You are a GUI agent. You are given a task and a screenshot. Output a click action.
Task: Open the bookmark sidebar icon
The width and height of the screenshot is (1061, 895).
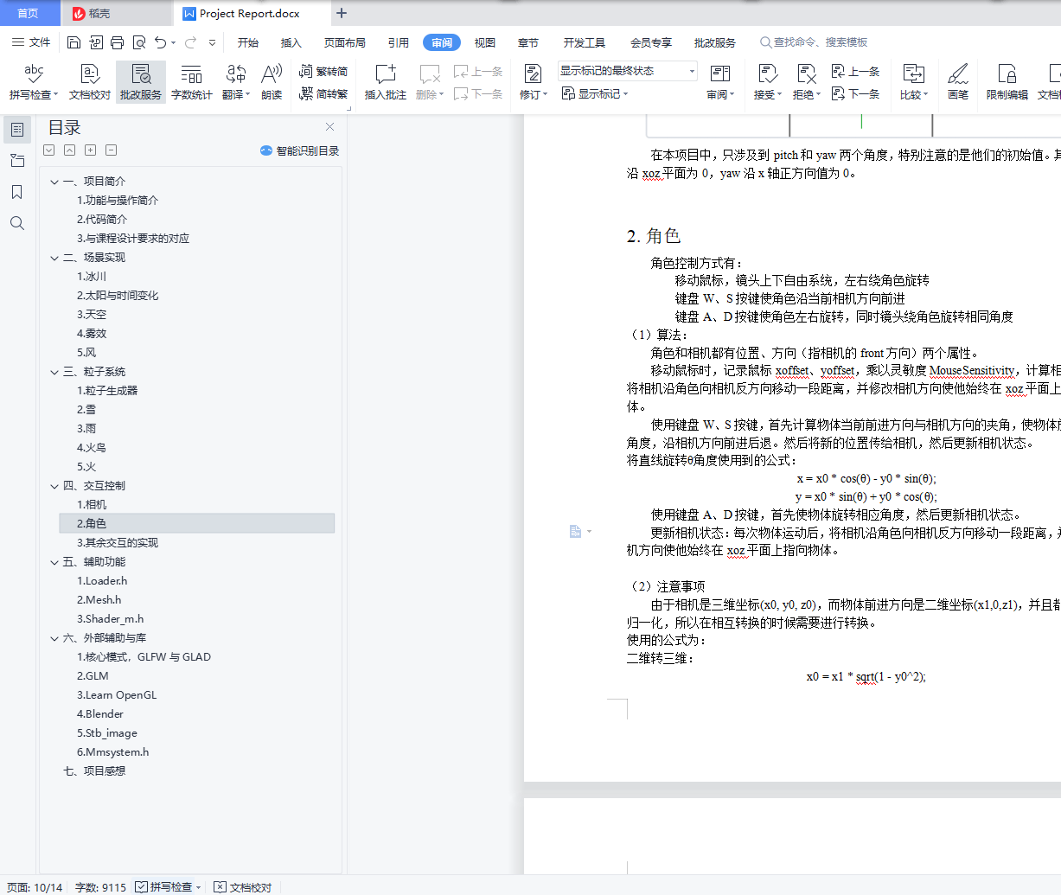click(x=16, y=192)
